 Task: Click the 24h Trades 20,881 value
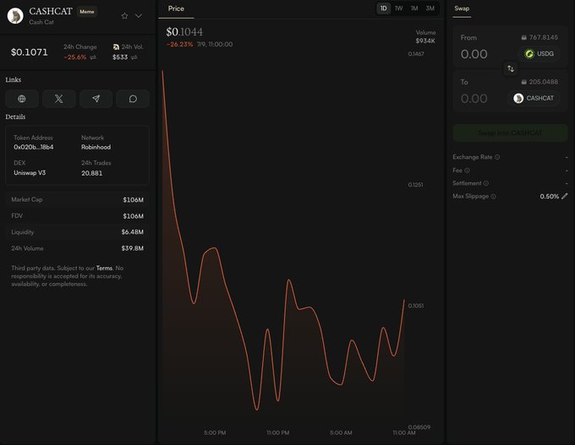tap(91, 173)
